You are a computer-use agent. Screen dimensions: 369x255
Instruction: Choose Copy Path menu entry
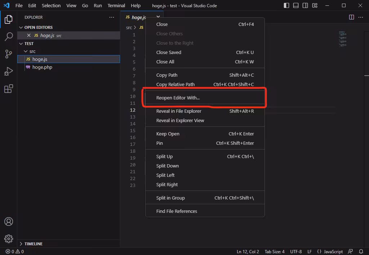pyautogui.click(x=205, y=75)
